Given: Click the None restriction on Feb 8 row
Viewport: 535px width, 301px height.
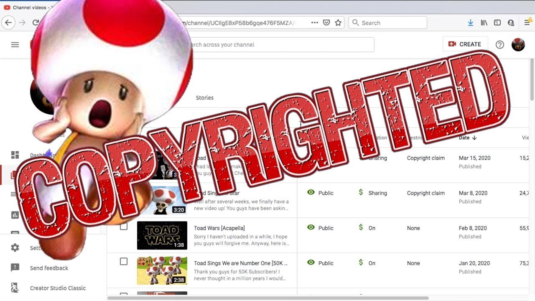Looking at the screenshot, I should click(413, 228).
